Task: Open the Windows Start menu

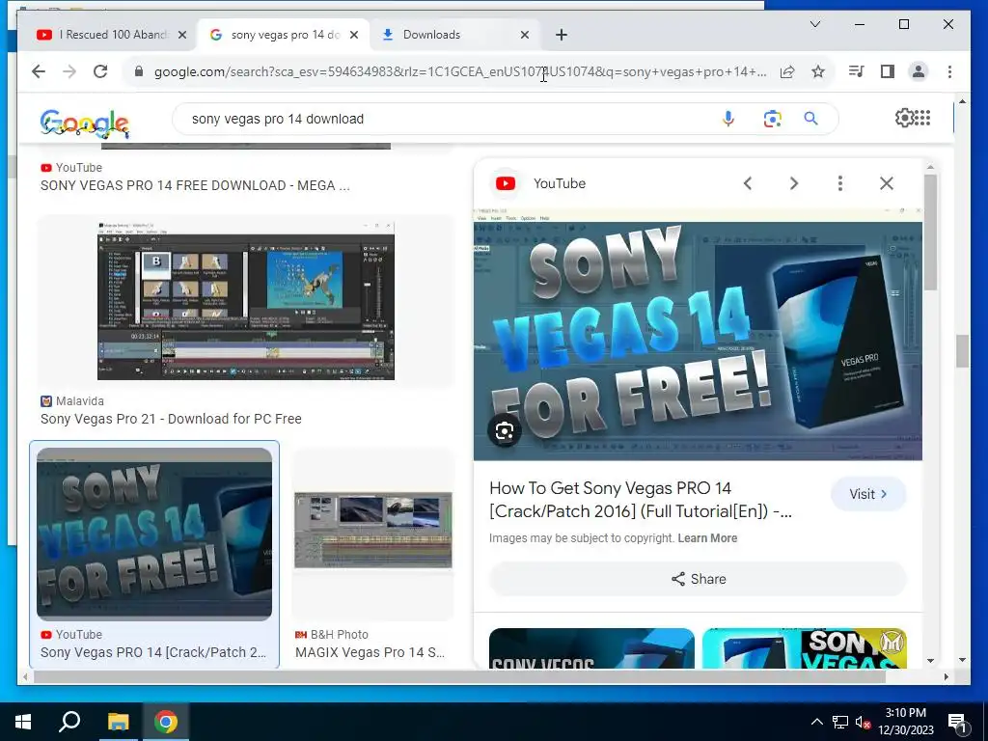Action: (23, 722)
